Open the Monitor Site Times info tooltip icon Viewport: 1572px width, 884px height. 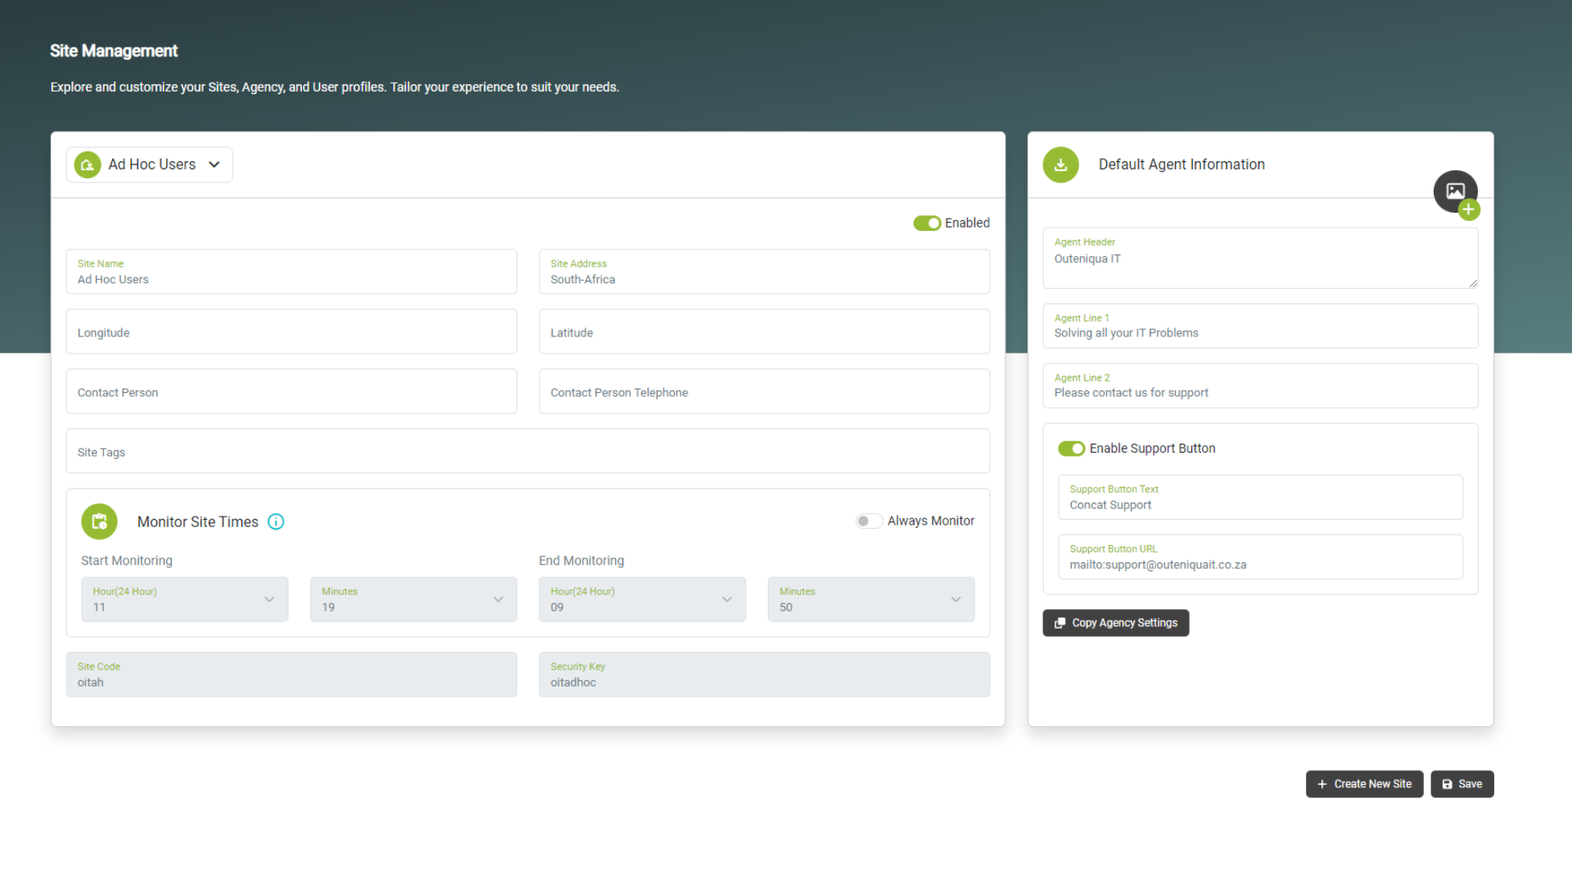tap(276, 521)
